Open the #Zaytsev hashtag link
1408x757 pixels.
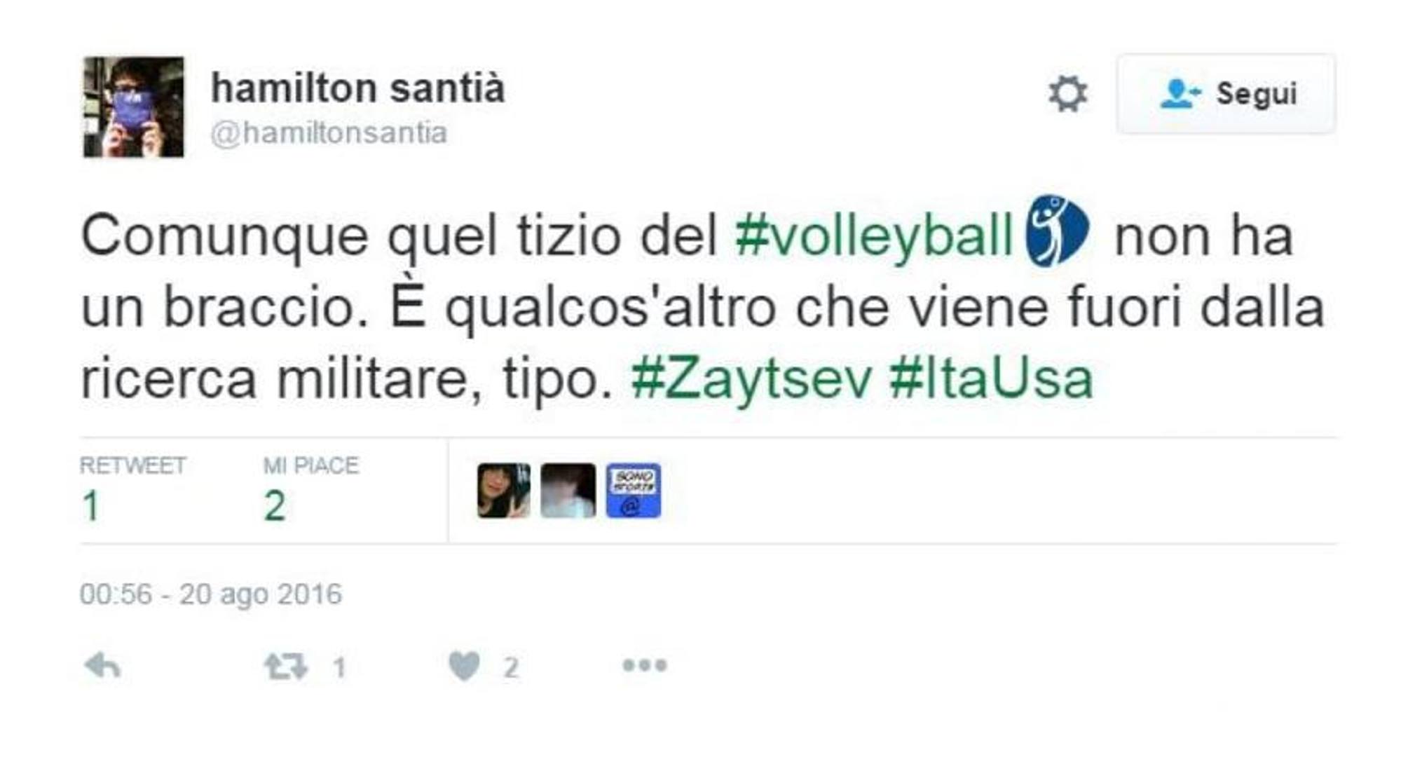click(751, 379)
